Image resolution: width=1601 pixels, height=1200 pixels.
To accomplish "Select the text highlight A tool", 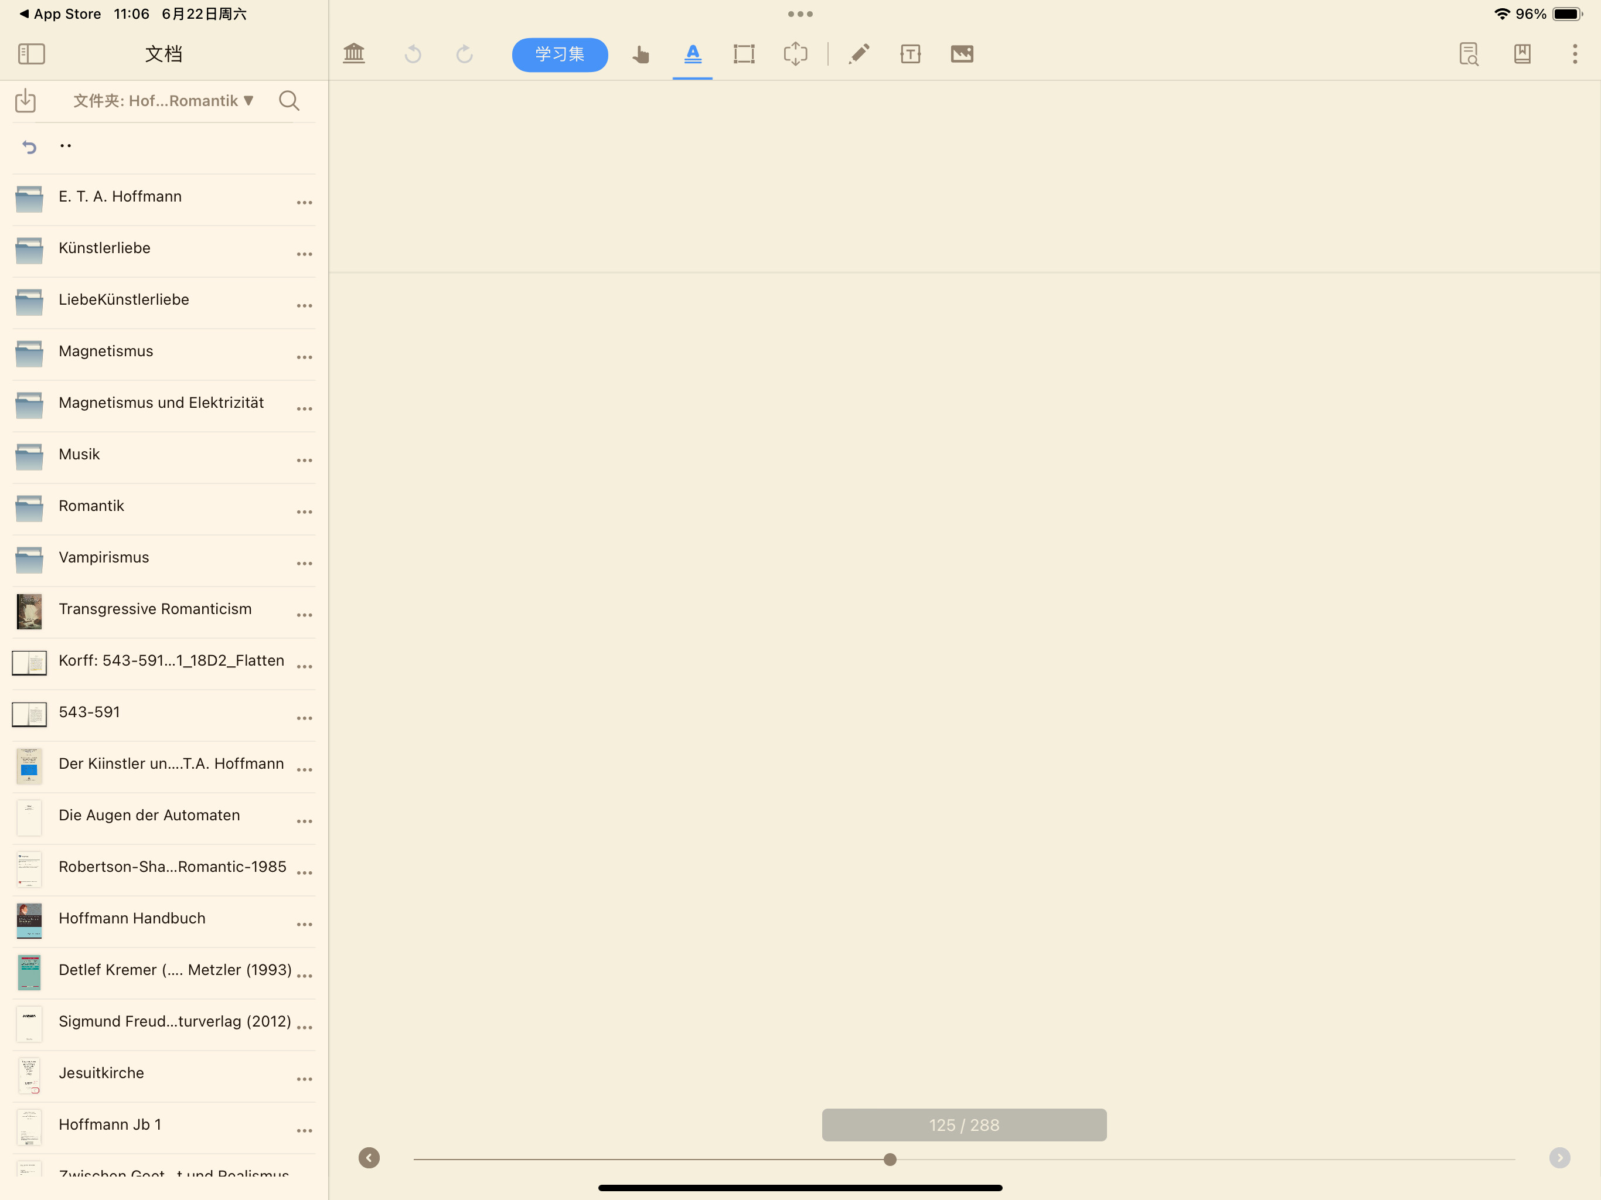I will coord(693,53).
